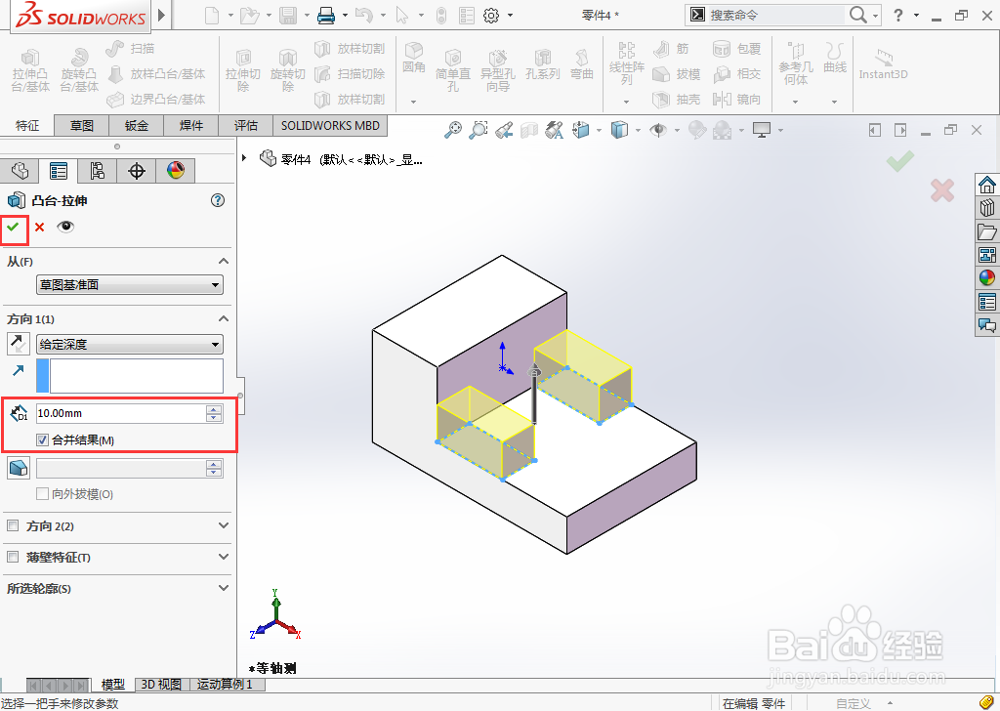Image resolution: width=1000 pixels, height=711 pixels.
Task: Toggle detailed preview eye icon
Action: coord(65,227)
